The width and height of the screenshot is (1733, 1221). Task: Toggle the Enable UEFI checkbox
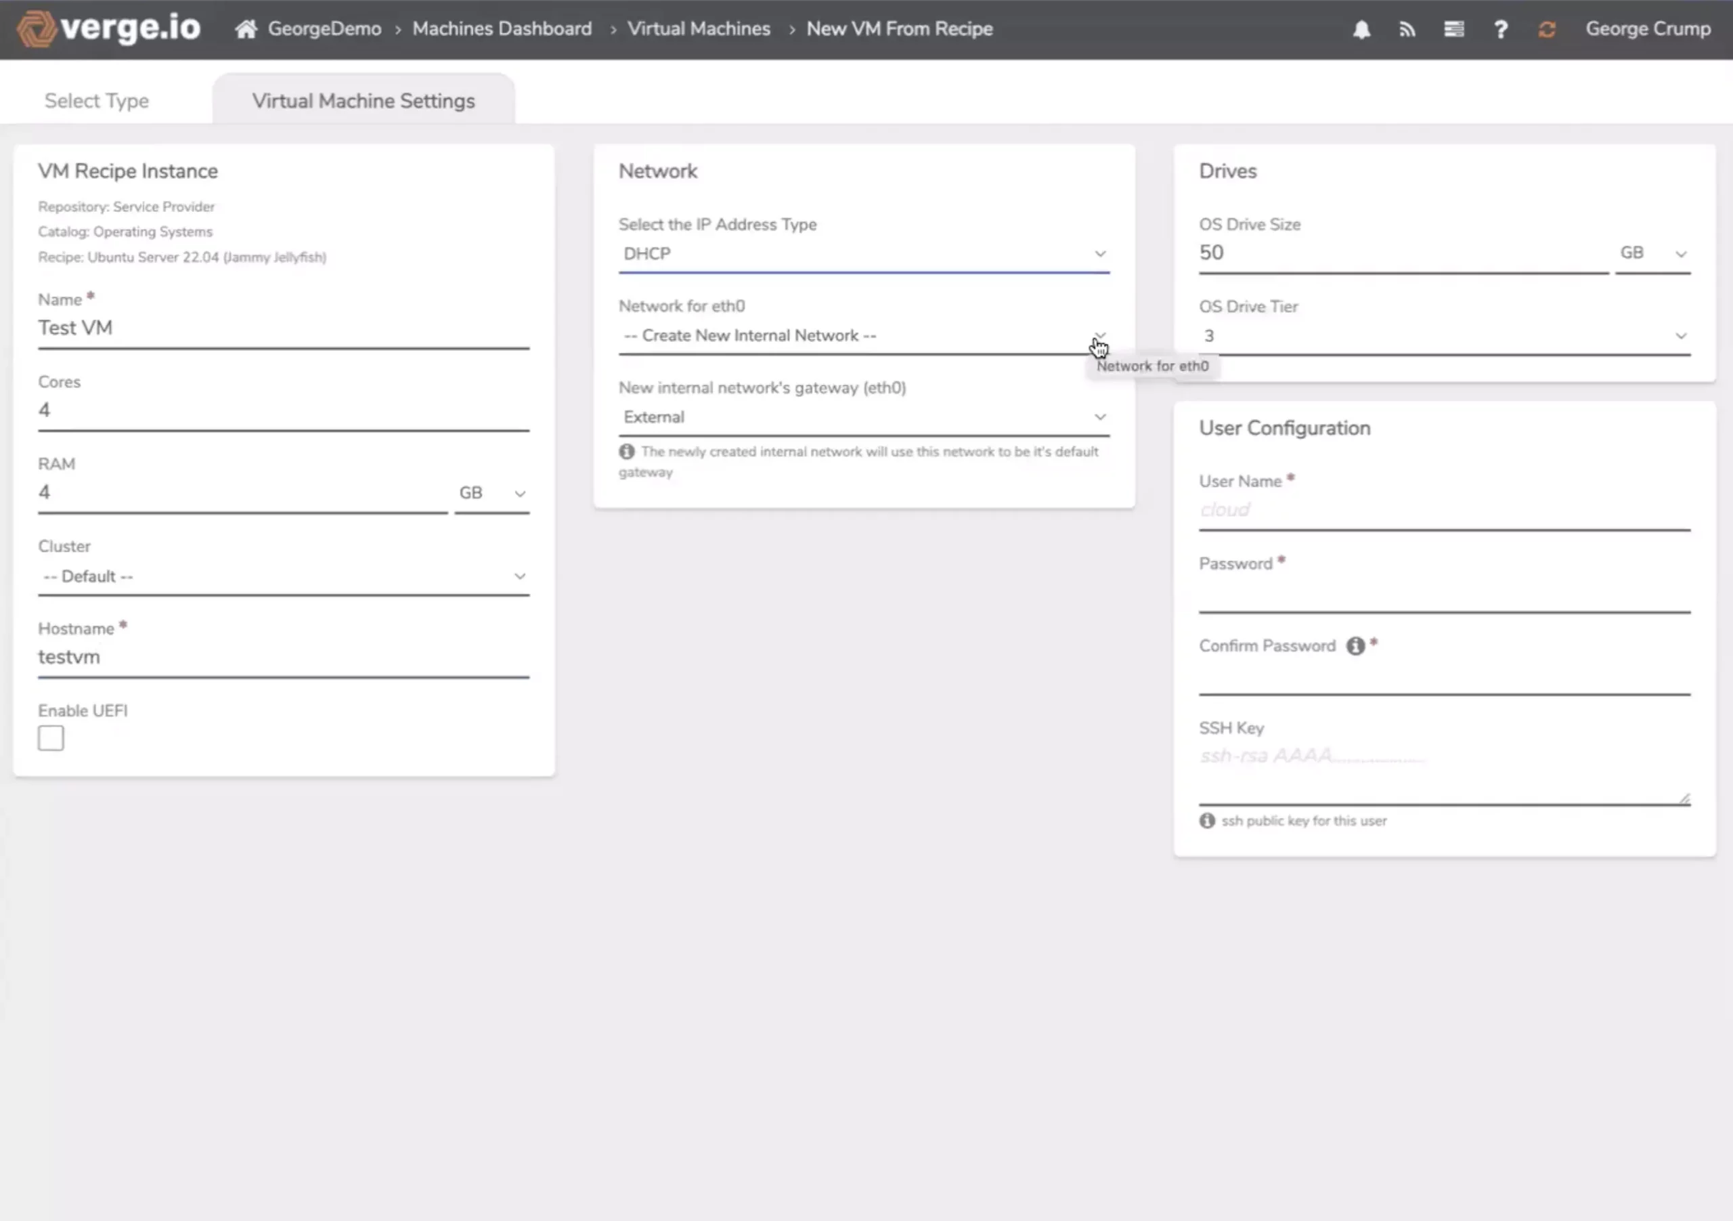pos(51,737)
